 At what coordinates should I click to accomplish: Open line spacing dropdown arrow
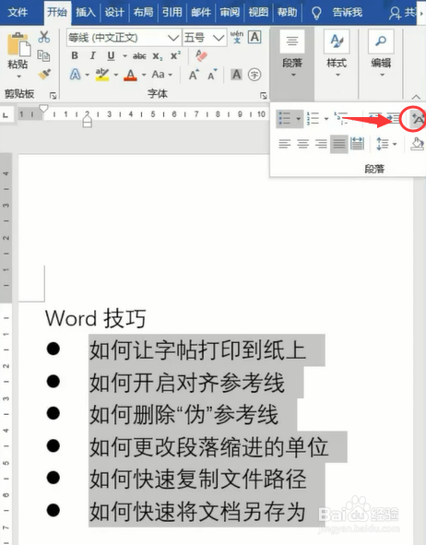395,144
